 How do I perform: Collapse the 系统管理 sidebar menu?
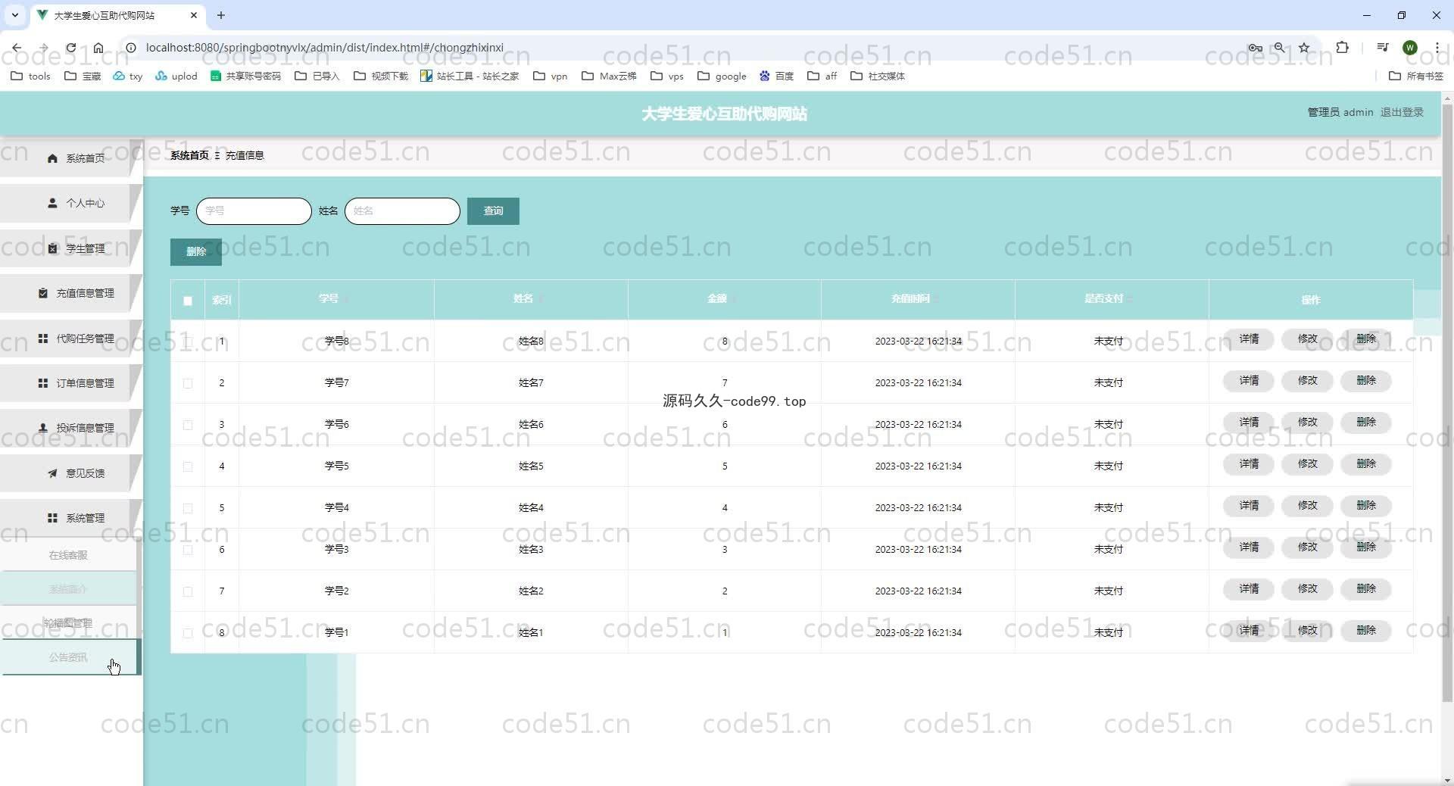click(70, 518)
